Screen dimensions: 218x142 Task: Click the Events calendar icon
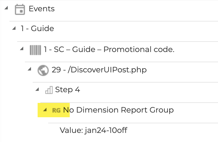point(19,9)
